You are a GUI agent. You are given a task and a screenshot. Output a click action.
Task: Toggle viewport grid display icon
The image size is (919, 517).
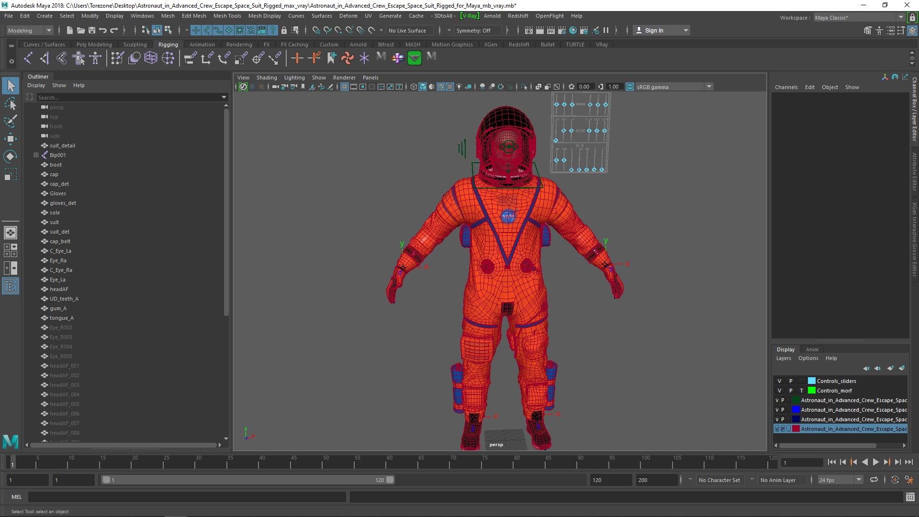(x=344, y=87)
